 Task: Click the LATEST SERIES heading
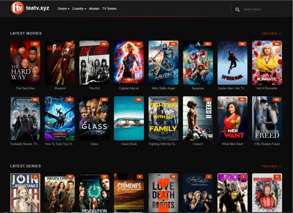point(25,166)
